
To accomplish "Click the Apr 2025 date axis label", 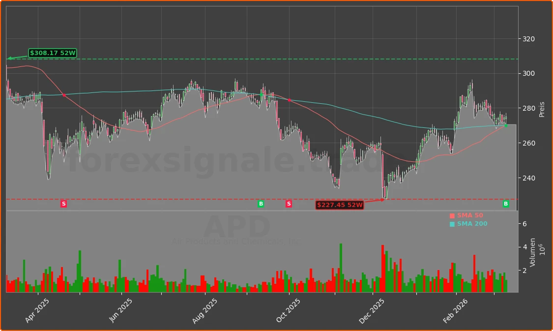I will click(x=37, y=311).
